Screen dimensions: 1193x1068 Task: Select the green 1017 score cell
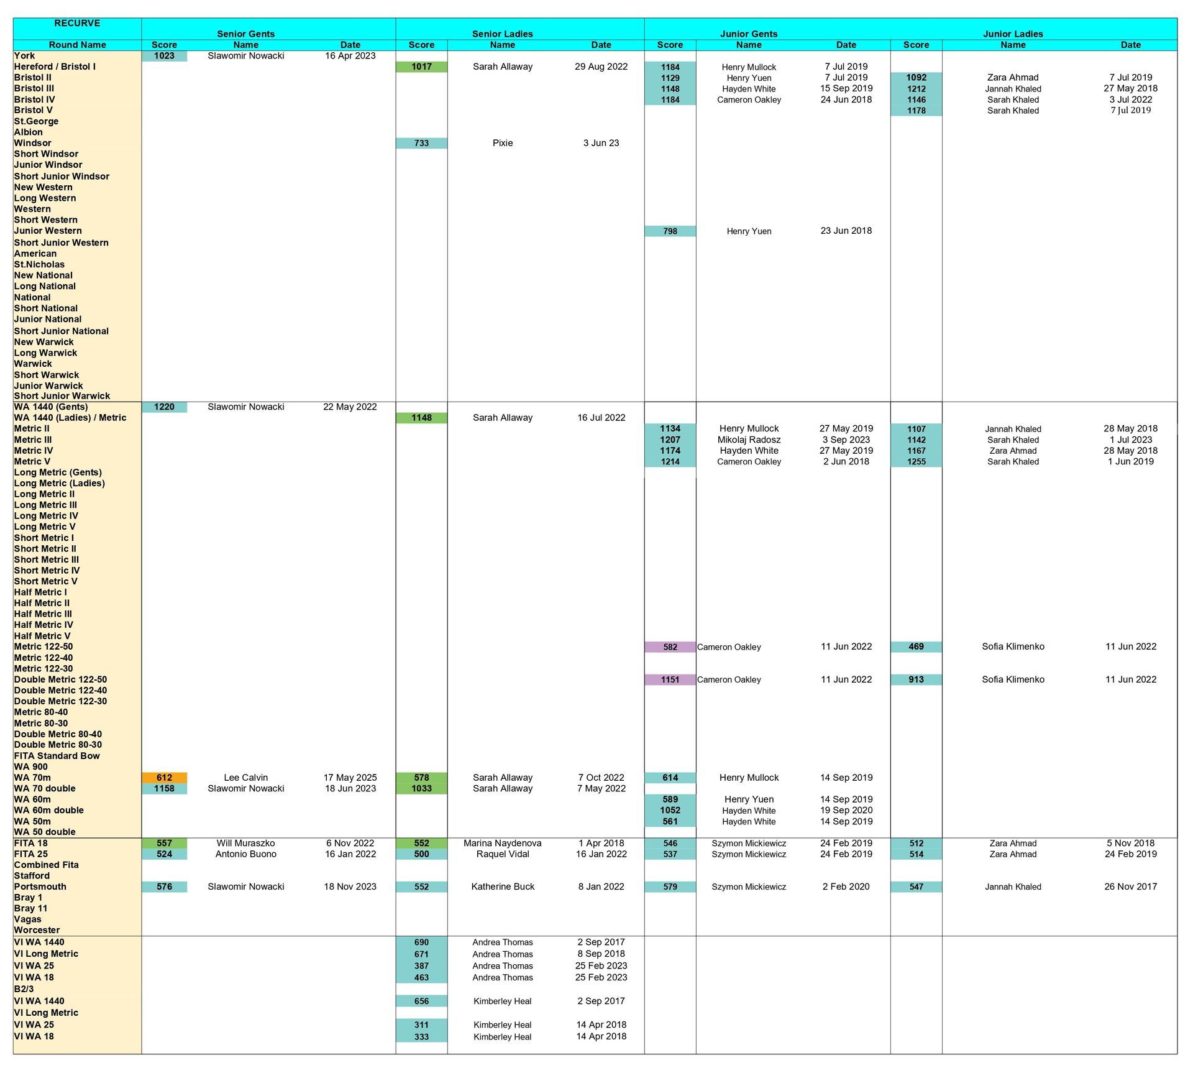tap(421, 67)
